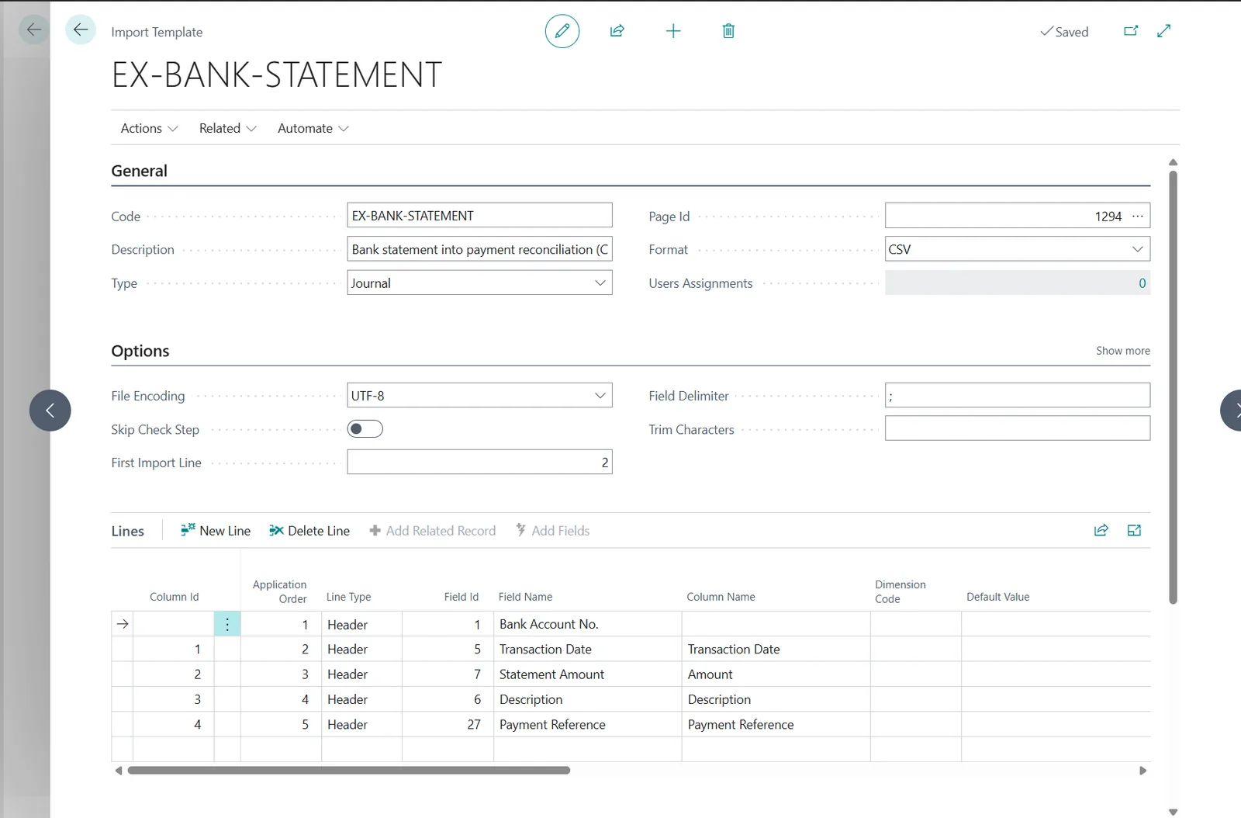Click the horizontal scrollbar thumb of Lines
1241x818 pixels.
(x=349, y=771)
